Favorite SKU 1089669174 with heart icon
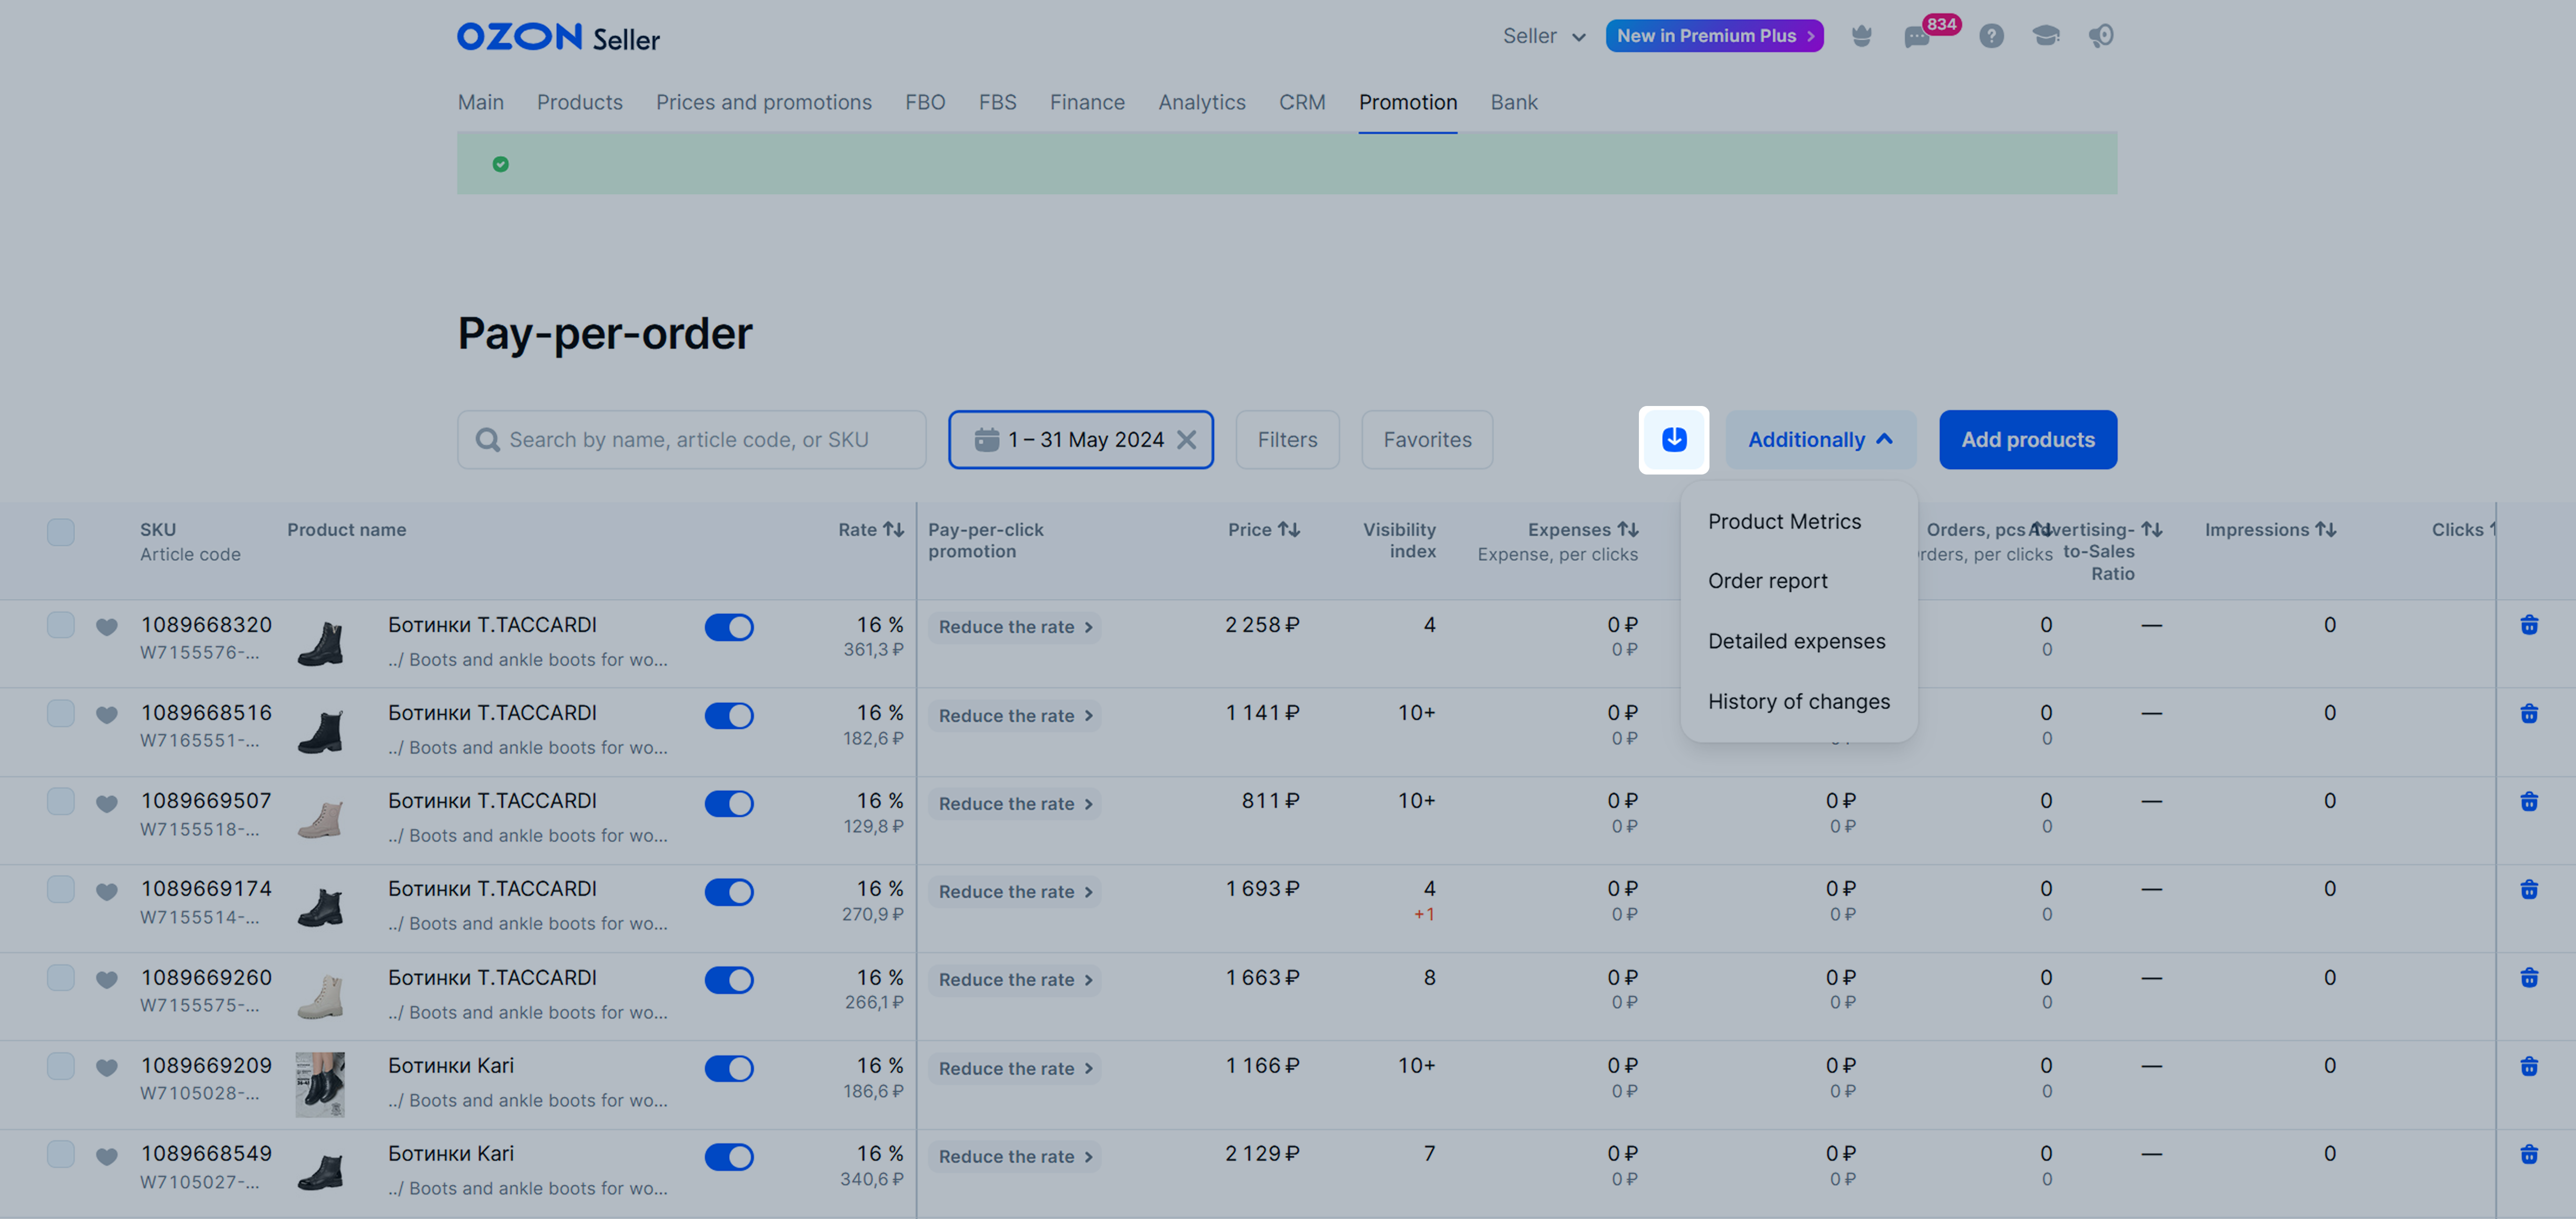Viewport: 2576px width, 1219px height. [107, 891]
